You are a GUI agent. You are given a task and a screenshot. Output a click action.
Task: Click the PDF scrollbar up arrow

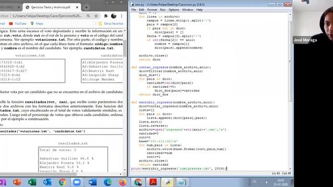[x=125, y=31]
